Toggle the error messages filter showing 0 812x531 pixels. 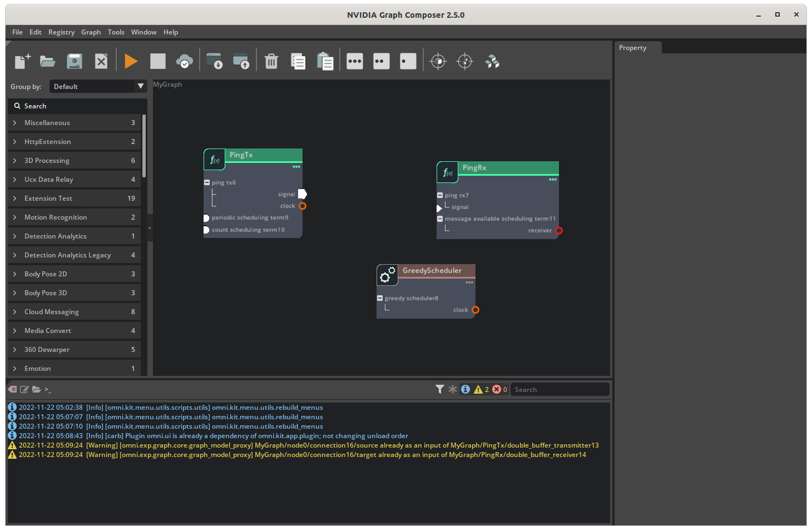[x=499, y=389]
